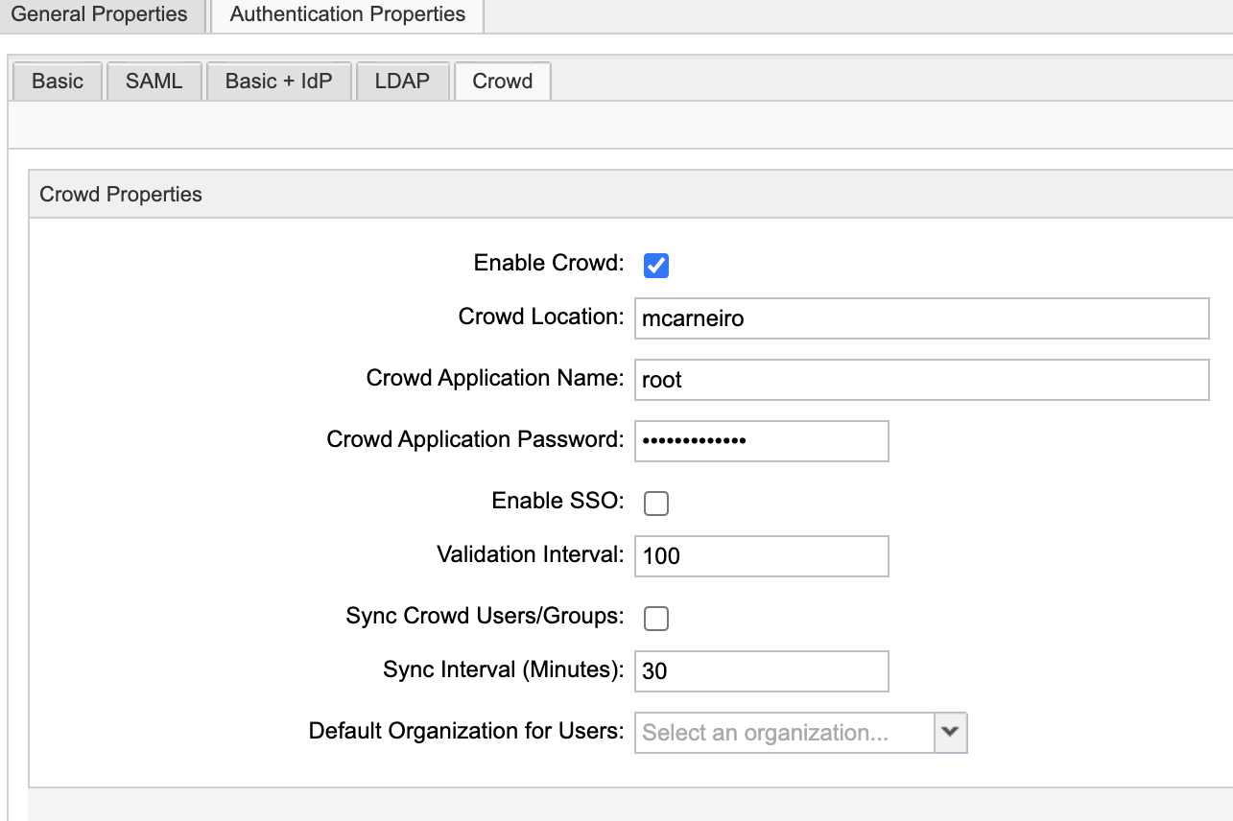The width and height of the screenshot is (1233, 821).
Task: Click the 'Default Organization for Users:' label
Action: [466, 731]
